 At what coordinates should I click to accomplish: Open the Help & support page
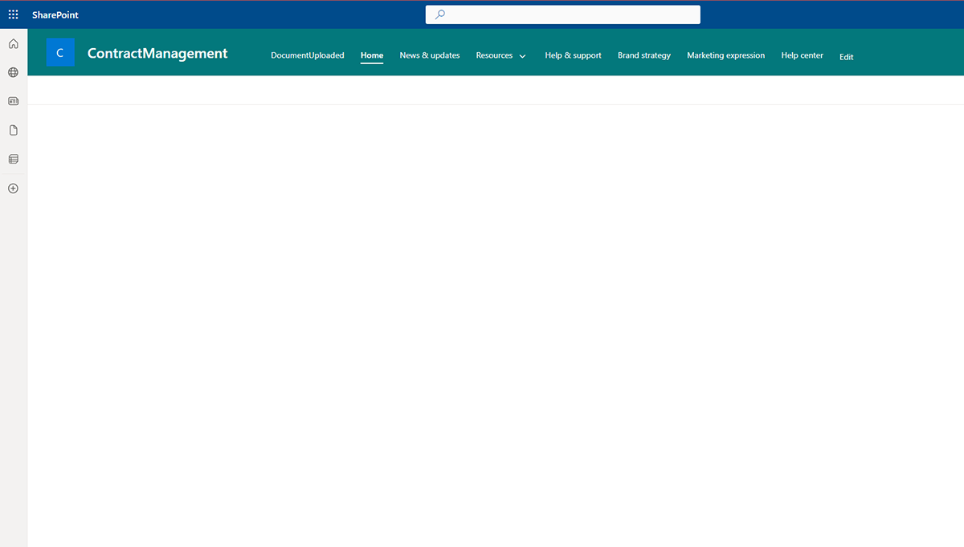click(x=573, y=55)
